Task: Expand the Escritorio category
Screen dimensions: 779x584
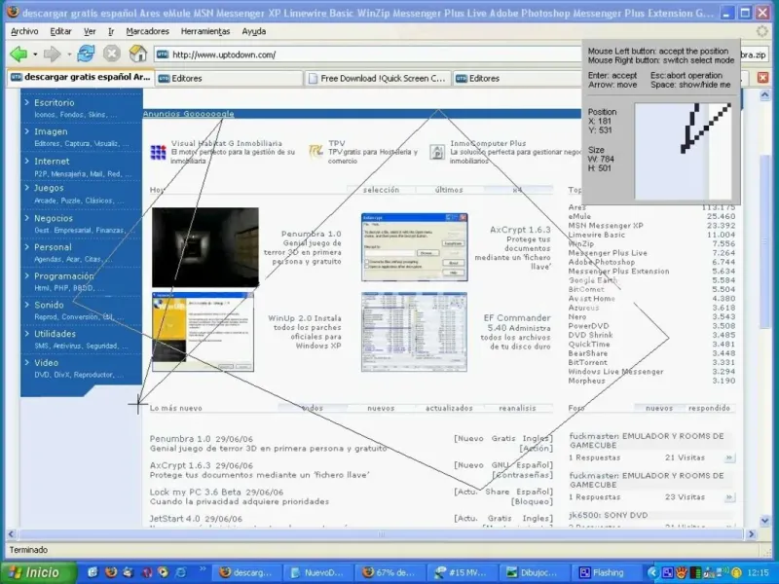Action: pyautogui.click(x=55, y=103)
